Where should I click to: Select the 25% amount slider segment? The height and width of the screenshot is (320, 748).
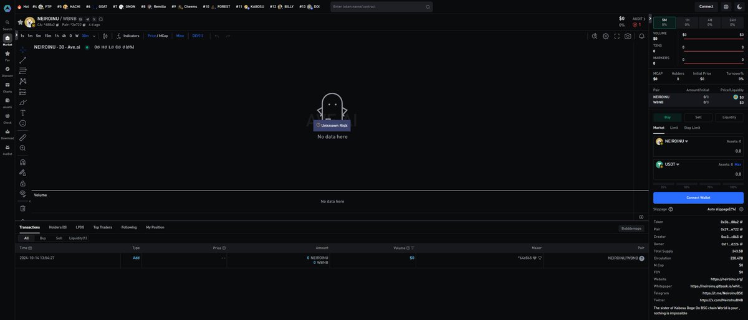coord(664,184)
